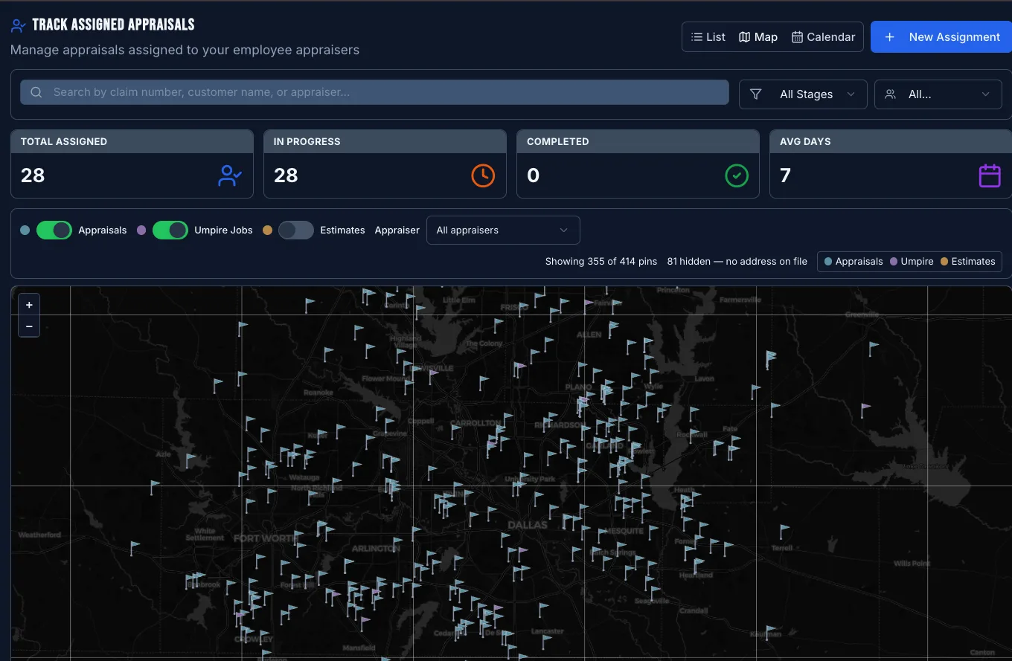Open the All... appraiser group dropdown
The image size is (1012, 661).
(x=938, y=94)
